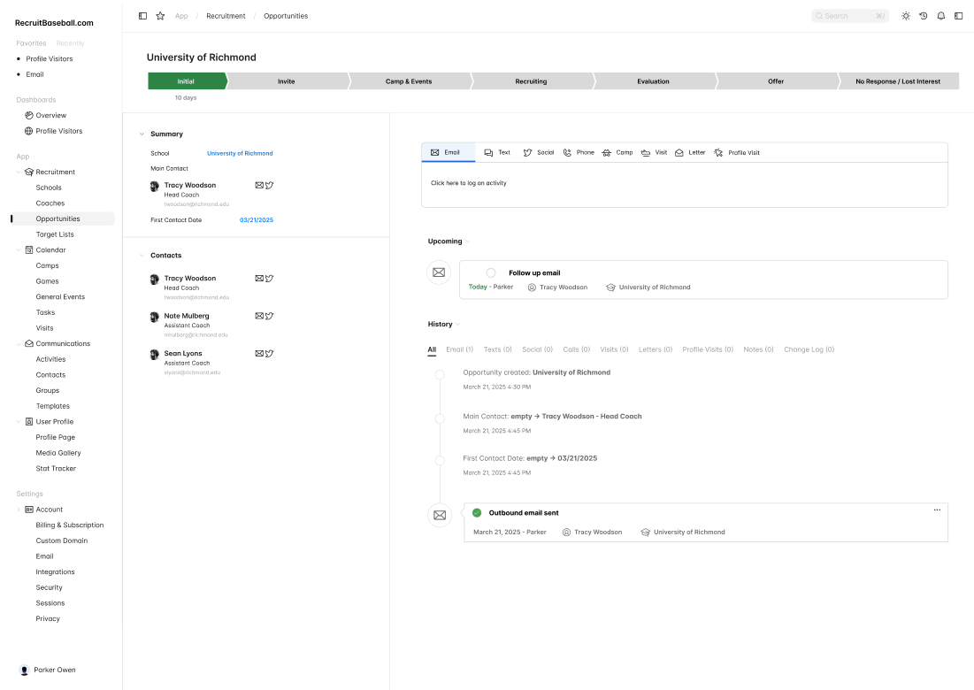Switch to Email (1) history filter

tap(459, 349)
